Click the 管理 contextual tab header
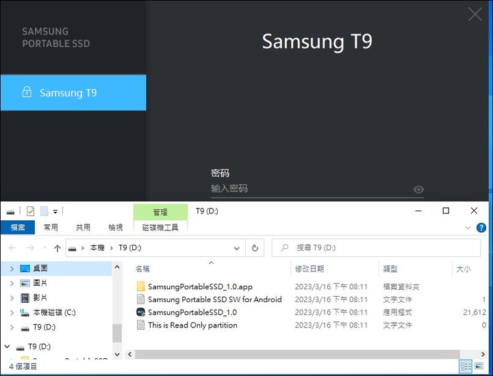 point(160,212)
